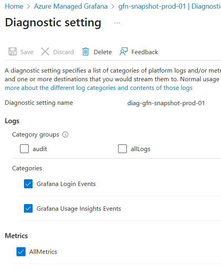Open the ellipsis more options menu
This screenshot has width=221, height=277.
(x=117, y=23)
